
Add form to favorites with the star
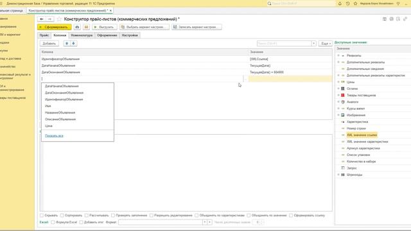click(x=59, y=19)
